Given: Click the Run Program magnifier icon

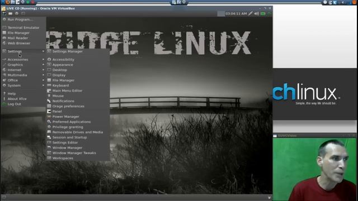Looking at the screenshot, I should click(4, 20).
